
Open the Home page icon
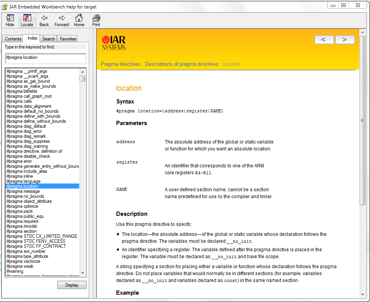tap(79, 20)
